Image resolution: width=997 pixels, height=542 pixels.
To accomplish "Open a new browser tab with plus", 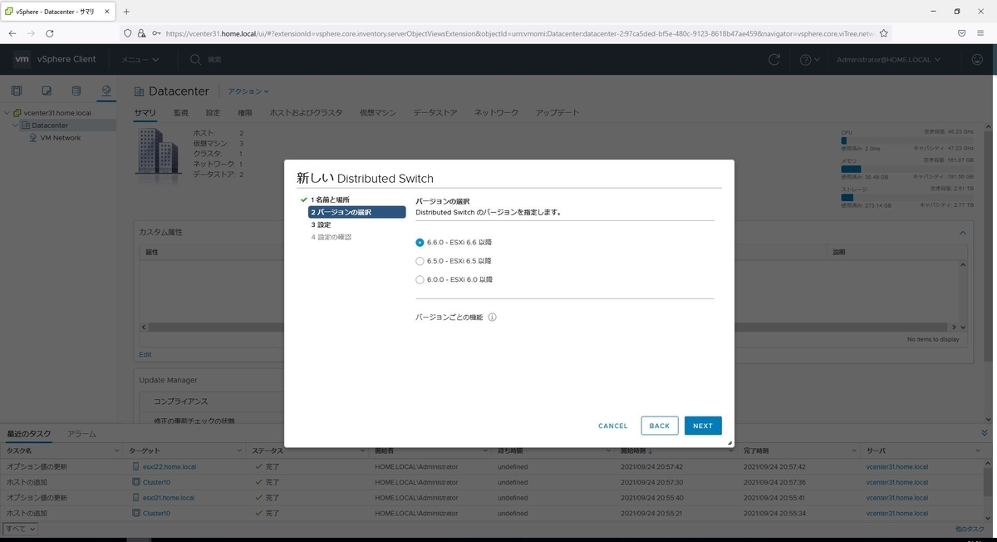I will click(126, 12).
